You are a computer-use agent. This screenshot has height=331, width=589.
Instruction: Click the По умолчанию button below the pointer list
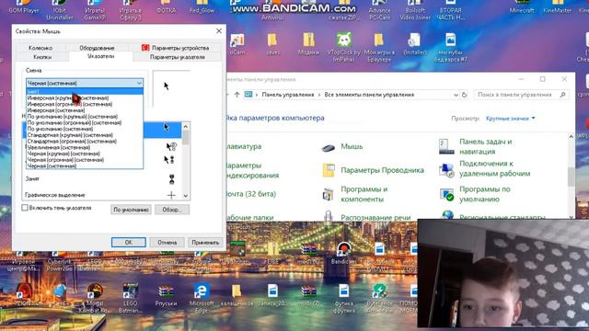(131, 210)
